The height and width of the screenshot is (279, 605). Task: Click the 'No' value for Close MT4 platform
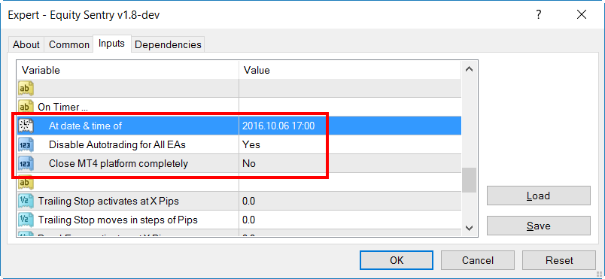350,163
